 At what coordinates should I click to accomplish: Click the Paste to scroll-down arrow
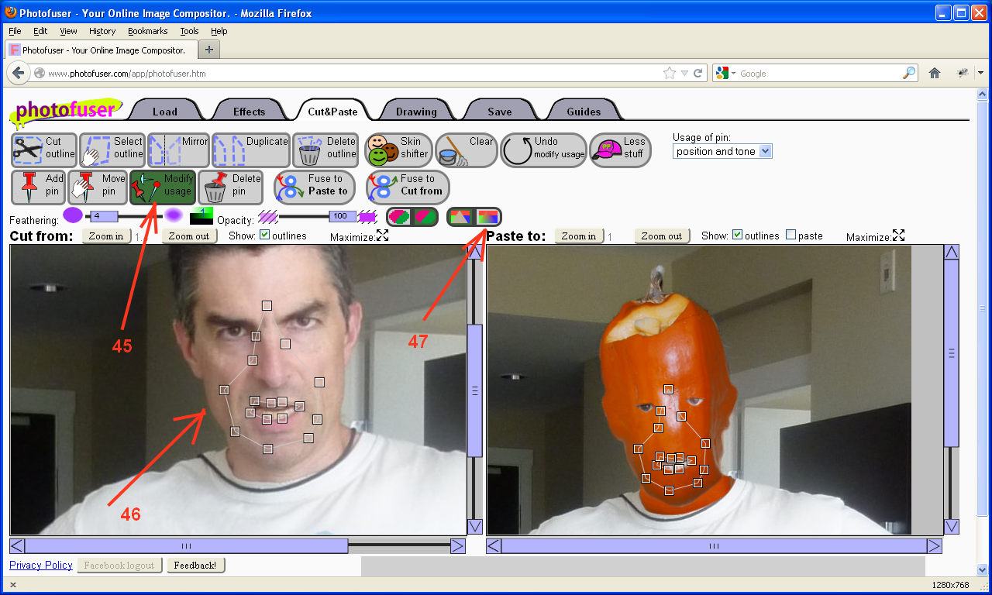point(952,527)
